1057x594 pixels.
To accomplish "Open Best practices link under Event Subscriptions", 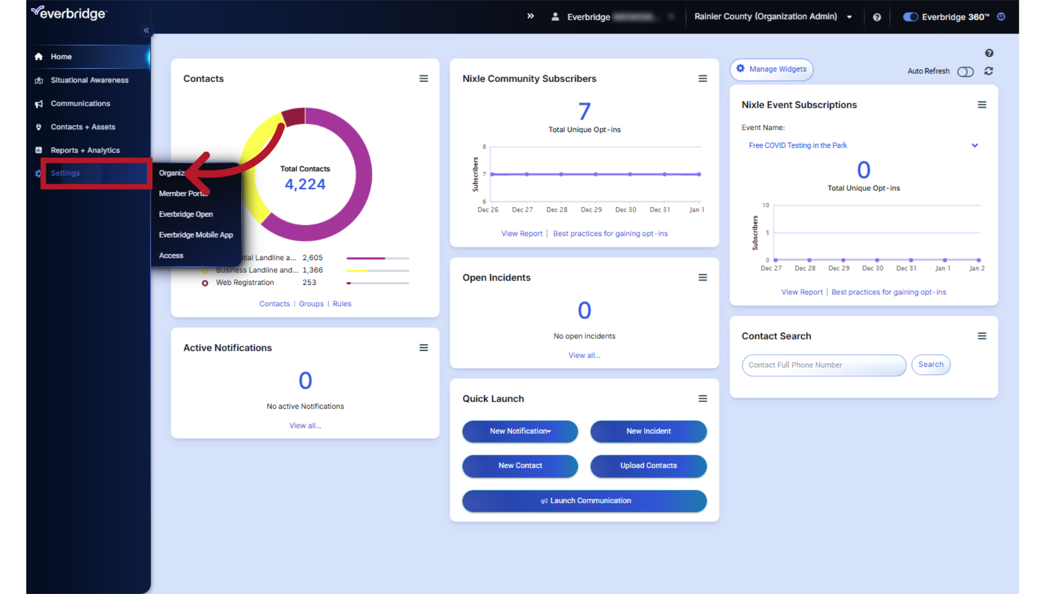I will point(889,292).
